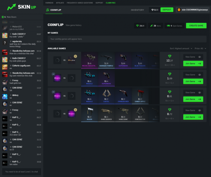211x177 pixels.
Task: Click the Silver 0.12 skin
Action: [89, 114]
